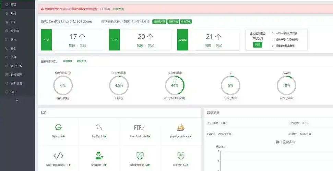Viewport: 333px width, 171px height.
Task: Click the phpMyAdmin sailboat icon
Action: point(181,127)
